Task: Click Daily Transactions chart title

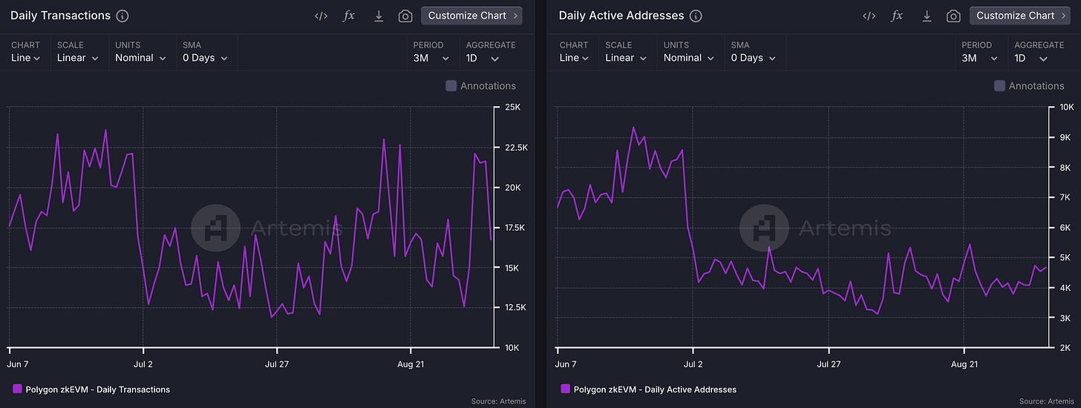Action: click(60, 16)
